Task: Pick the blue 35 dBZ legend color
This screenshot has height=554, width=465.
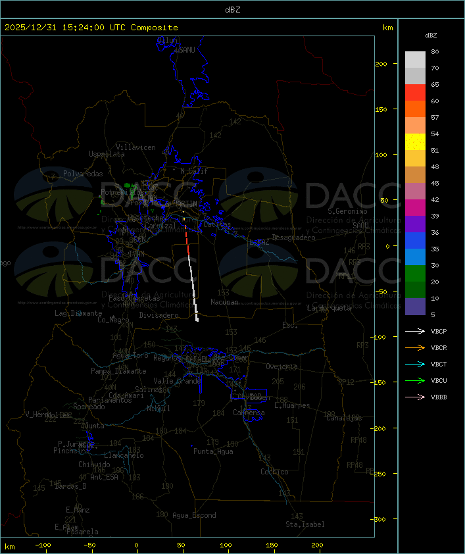Action: point(415,240)
